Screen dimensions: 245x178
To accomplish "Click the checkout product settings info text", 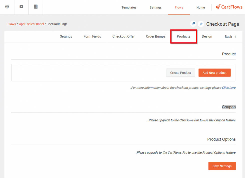I will pyautogui.click(x=176, y=88).
